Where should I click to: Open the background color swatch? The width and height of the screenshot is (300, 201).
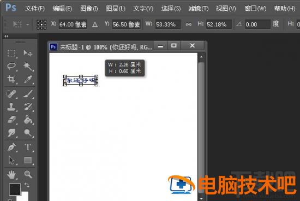25,197
